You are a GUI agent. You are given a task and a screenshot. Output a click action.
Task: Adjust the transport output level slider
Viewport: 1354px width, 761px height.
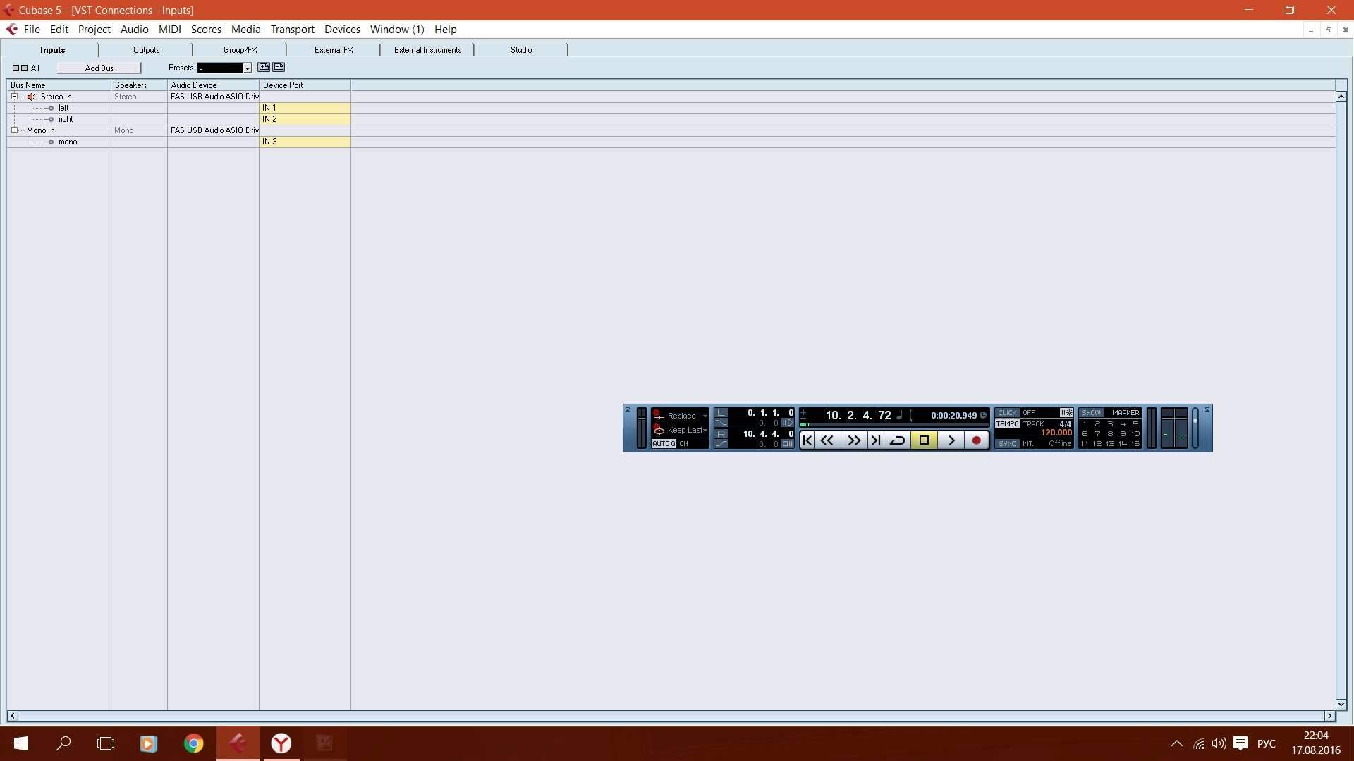tap(1195, 421)
